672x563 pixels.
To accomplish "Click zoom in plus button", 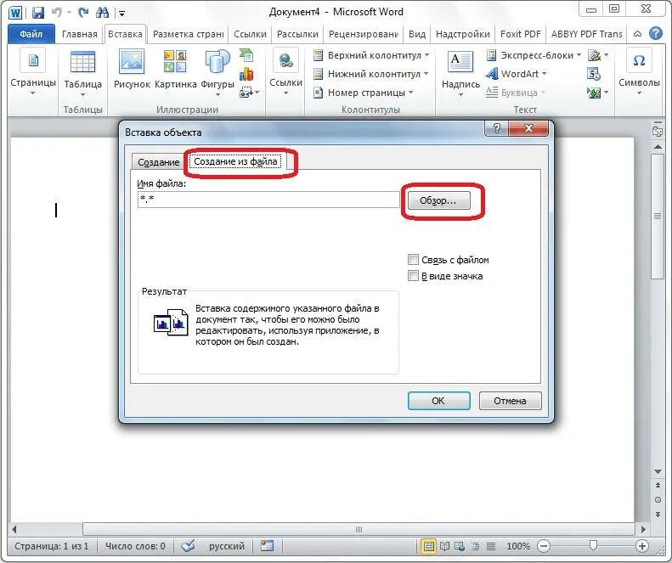I will [x=642, y=546].
